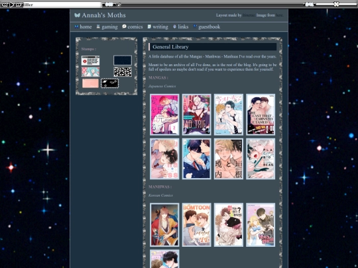Open the white-haired character PLAY manga cover
The width and height of the screenshot is (358, 268).
tap(261, 159)
